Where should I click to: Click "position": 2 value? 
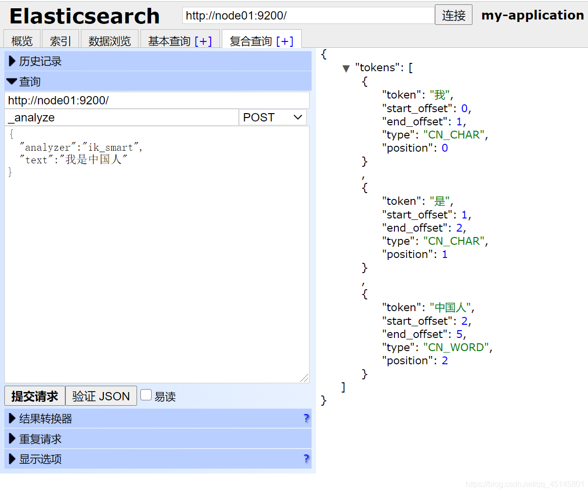445,360
